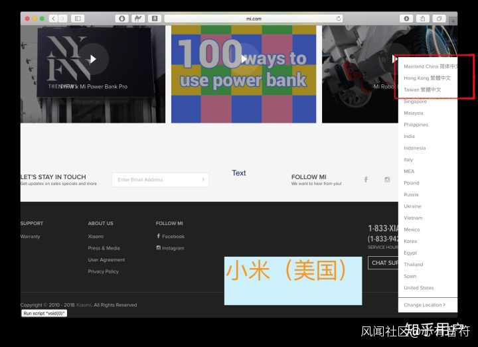
Task: Toggle the Safari sidebar button
Action: (x=78, y=19)
